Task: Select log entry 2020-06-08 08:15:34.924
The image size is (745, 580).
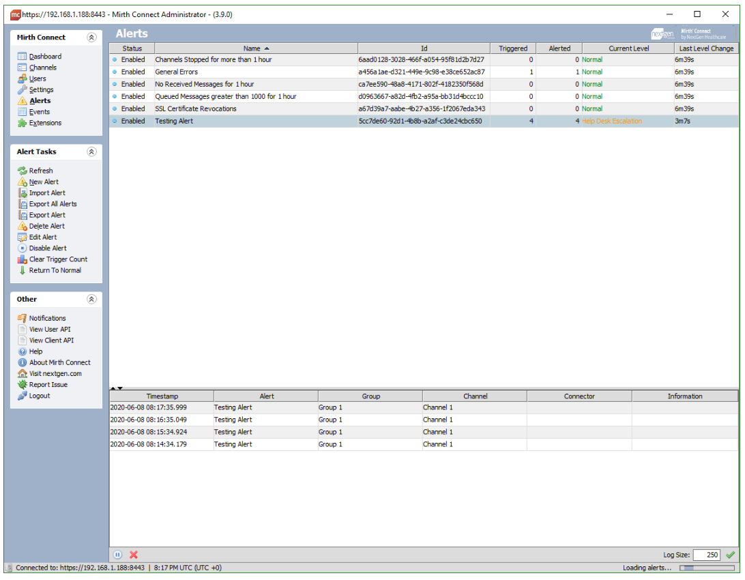Action: [424, 432]
